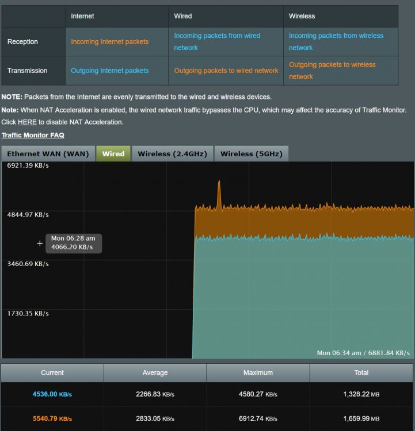Screen dimensions: 415x431
Task: Select the Wired traffic tab
Action: coord(113,153)
